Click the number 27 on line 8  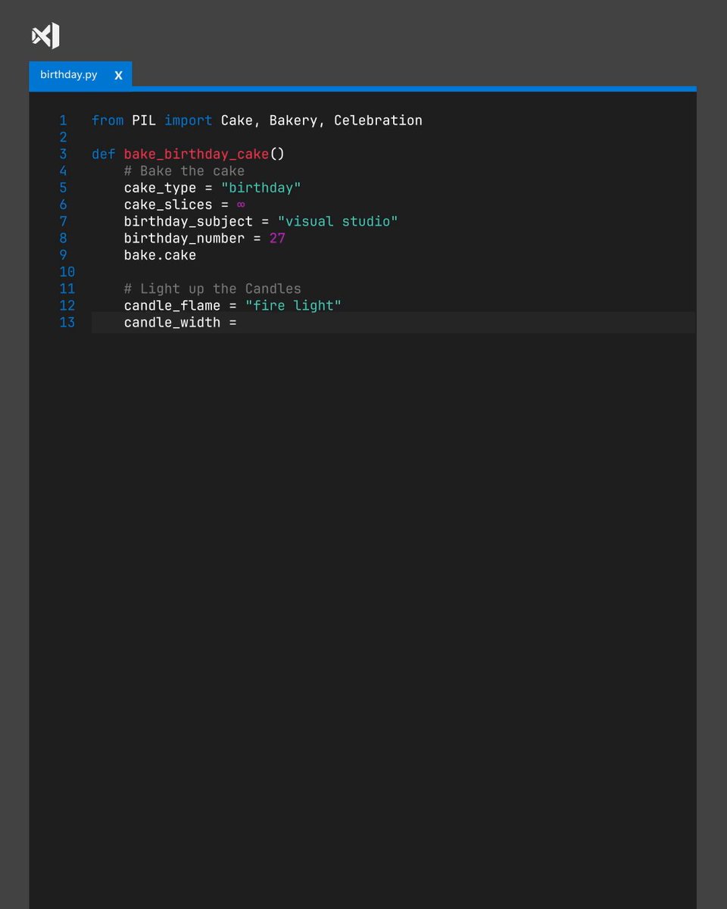coord(277,239)
